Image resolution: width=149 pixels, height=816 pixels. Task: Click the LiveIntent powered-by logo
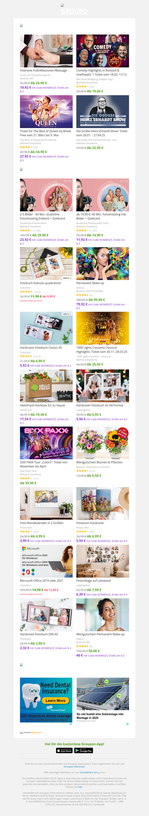(x=37, y=732)
